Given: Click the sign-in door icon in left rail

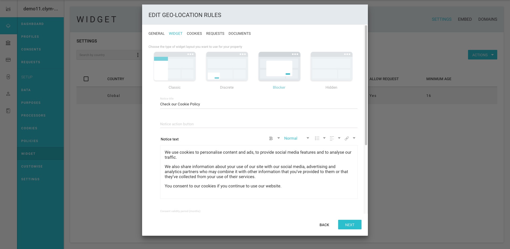Looking at the screenshot, I should pos(8,77).
